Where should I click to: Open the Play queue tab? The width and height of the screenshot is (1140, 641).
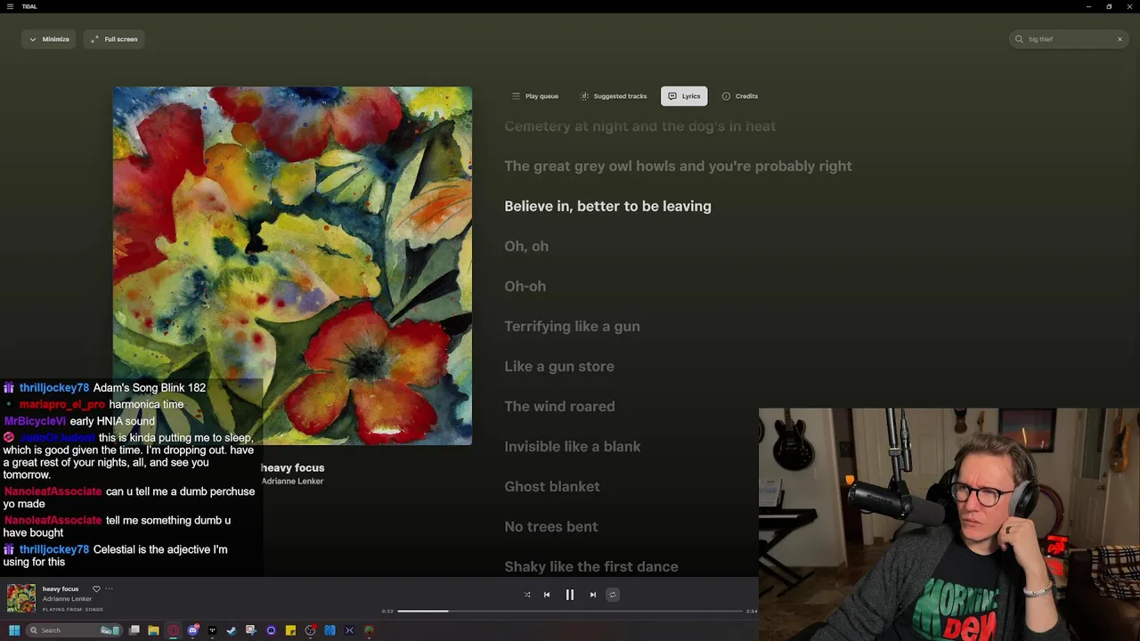point(535,96)
